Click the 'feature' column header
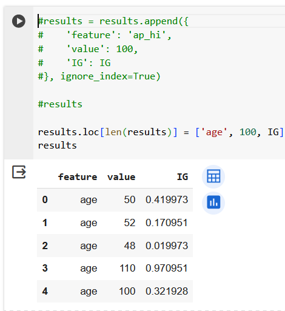Image resolution: width=285 pixels, height=311 pixels. [78, 177]
